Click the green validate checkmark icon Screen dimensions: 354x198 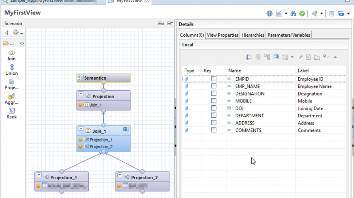coord(302,14)
